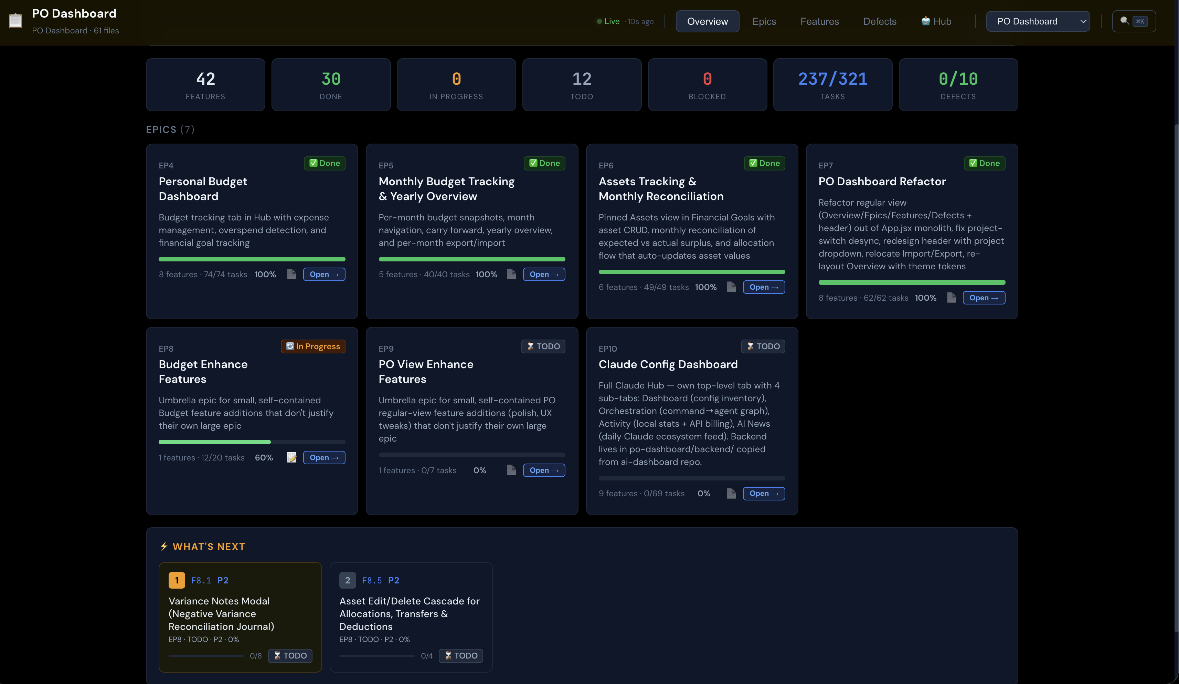The height and width of the screenshot is (684, 1179).
Task: Click the TODO status on F8.1 card
Action: (x=290, y=655)
